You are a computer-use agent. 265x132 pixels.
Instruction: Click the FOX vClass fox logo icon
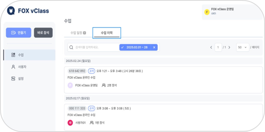pyautogui.click(x=11, y=11)
